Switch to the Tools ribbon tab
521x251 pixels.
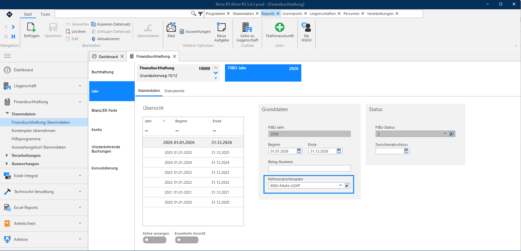45,14
